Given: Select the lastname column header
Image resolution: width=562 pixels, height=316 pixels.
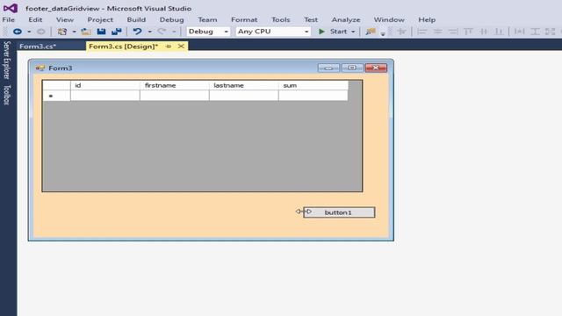Looking at the screenshot, I should 243,85.
